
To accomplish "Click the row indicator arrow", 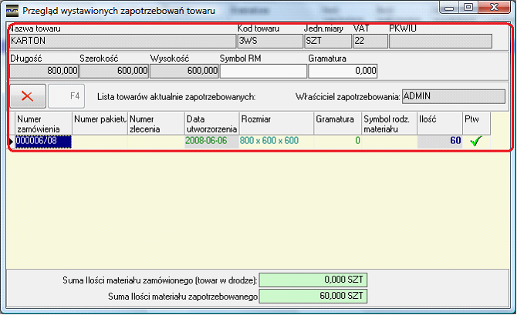I will 11,141.
